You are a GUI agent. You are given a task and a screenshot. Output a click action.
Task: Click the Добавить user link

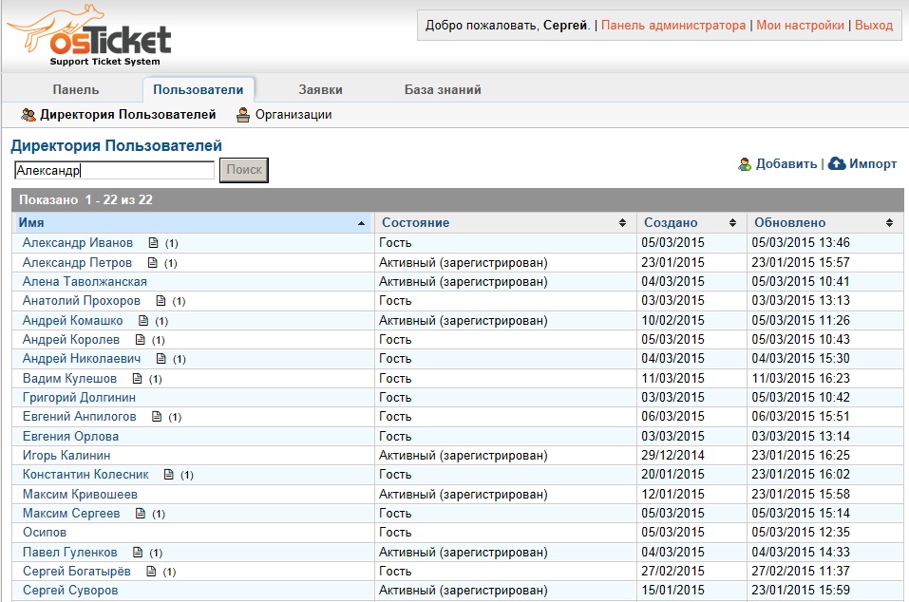tap(786, 164)
